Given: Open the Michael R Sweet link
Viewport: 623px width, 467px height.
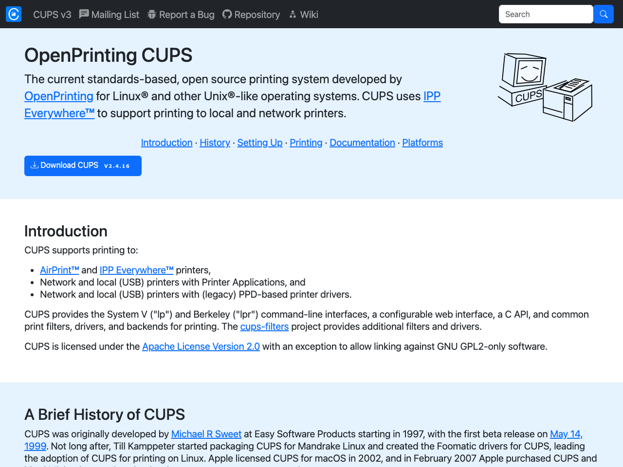Looking at the screenshot, I should pyautogui.click(x=206, y=434).
